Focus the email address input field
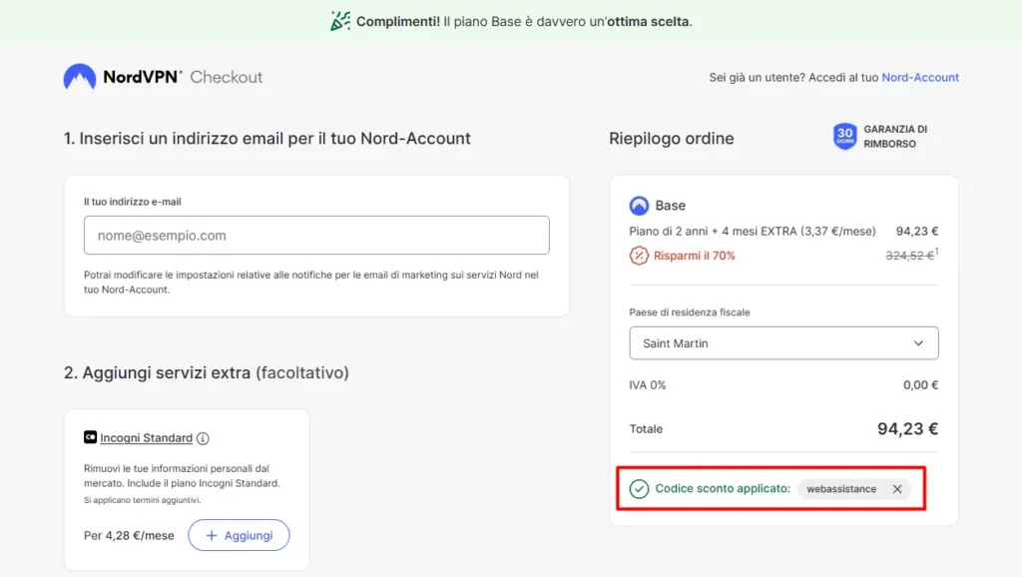Viewport: 1022px width, 577px height. pyautogui.click(x=316, y=236)
